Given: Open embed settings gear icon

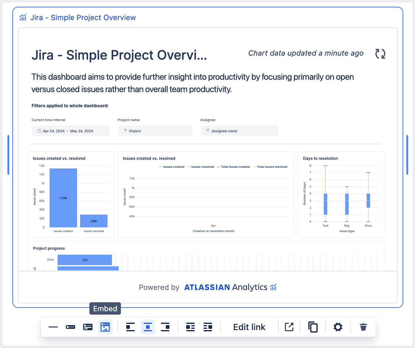Looking at the screenshot, I should (338, 327).
